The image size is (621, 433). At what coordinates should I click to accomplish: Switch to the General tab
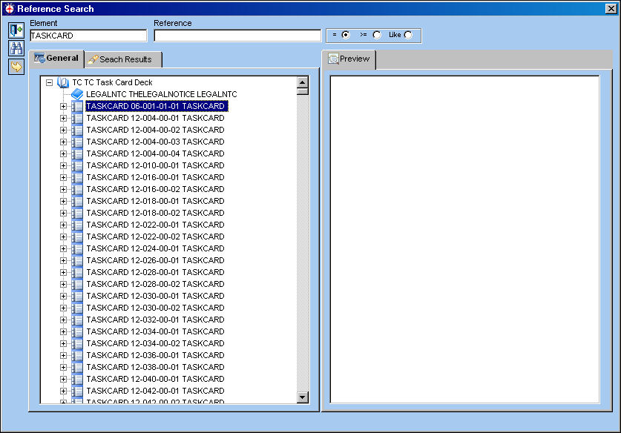click(56, 59)
